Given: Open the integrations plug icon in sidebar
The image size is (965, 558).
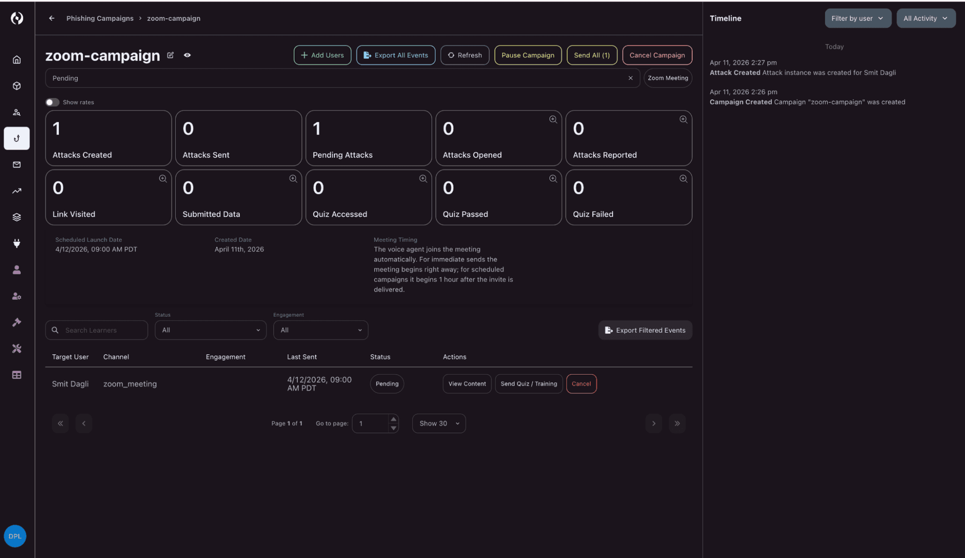Looking at the screenshot, I should (17, 243).
